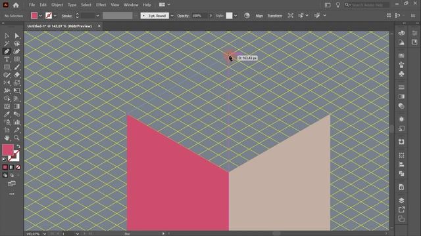Open the Type menu
Screen dimensions: 421x236
(x=72, y=5)
